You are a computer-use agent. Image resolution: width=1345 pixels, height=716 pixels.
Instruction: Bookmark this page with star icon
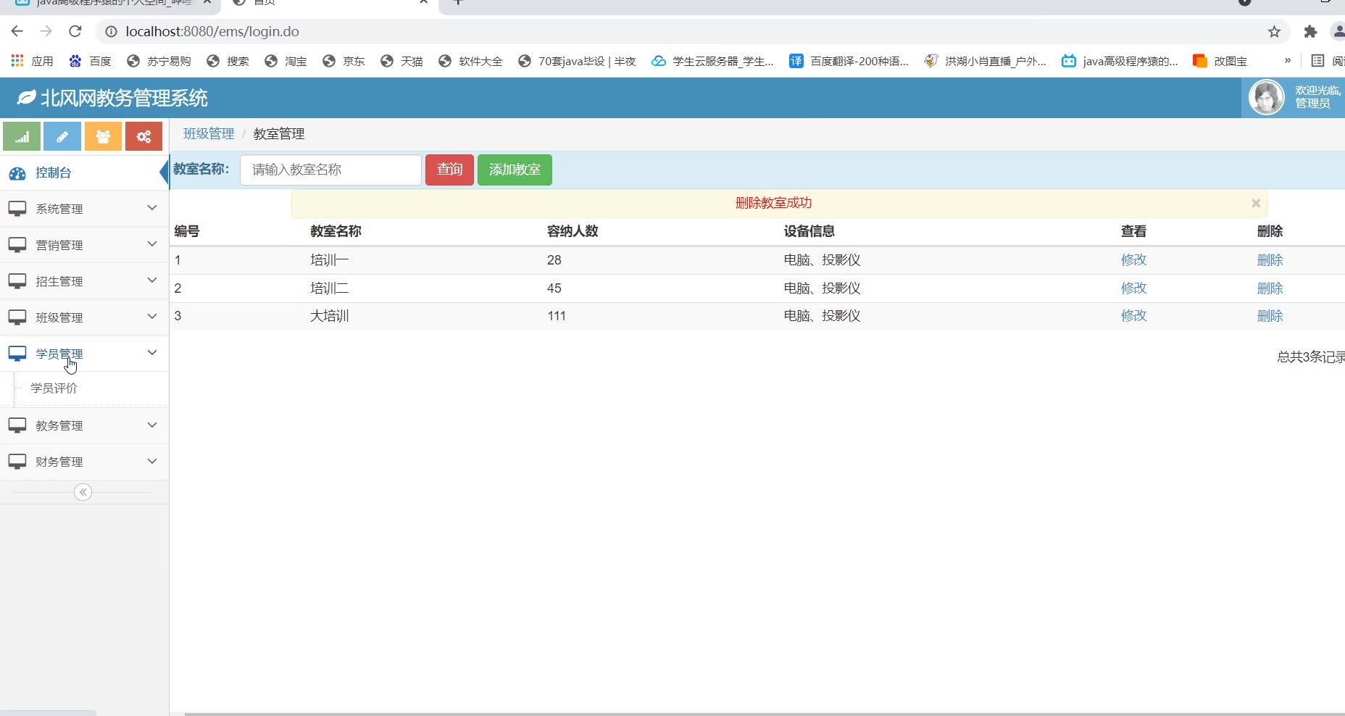(1274, 31)
